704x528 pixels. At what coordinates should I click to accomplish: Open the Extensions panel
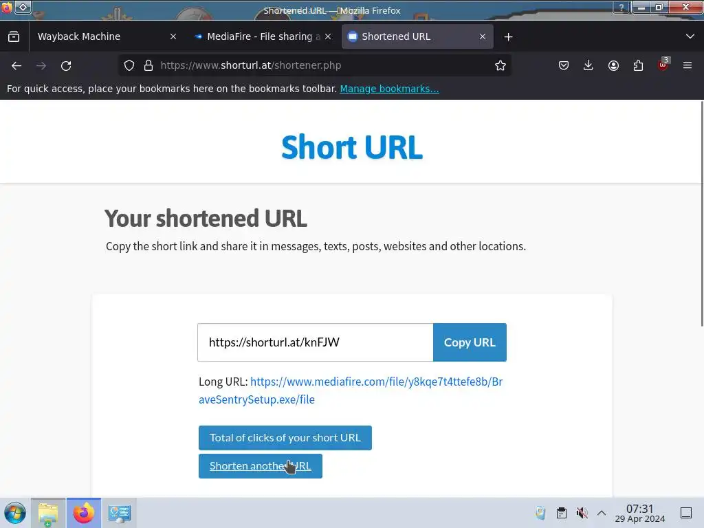pyautogui.click(x=638, y=65)
